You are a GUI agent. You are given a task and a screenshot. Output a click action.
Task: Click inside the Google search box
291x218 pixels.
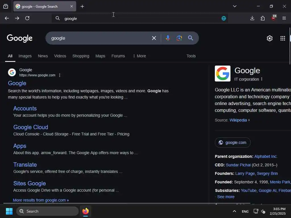click(x=100, y=38)
